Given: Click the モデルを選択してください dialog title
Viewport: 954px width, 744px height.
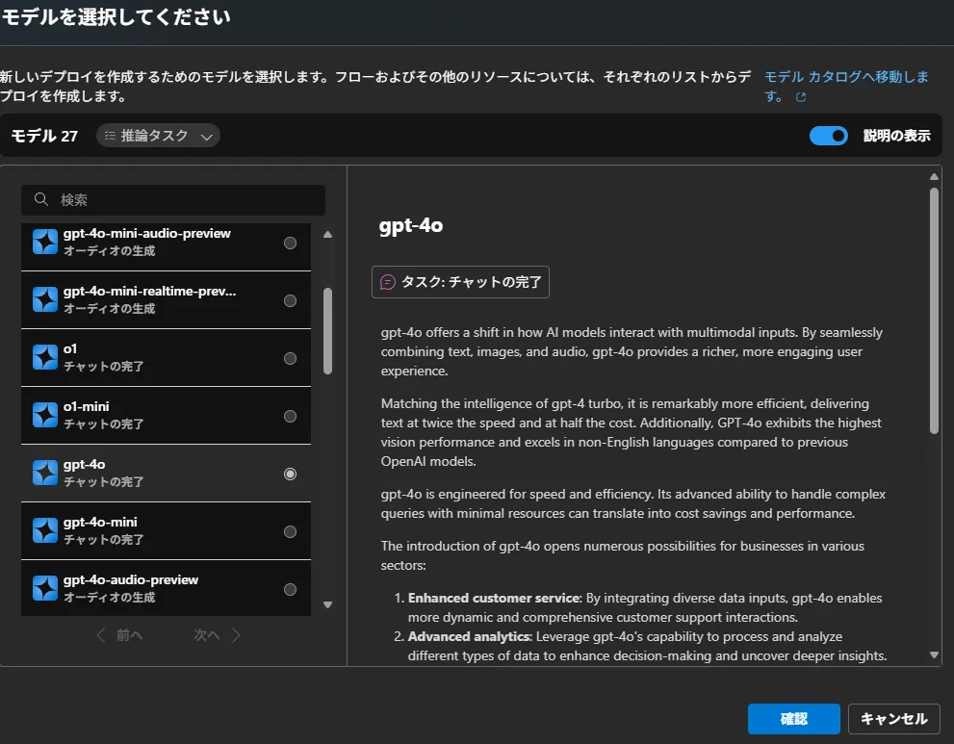Looking at the screenshot, I should 116,17.
